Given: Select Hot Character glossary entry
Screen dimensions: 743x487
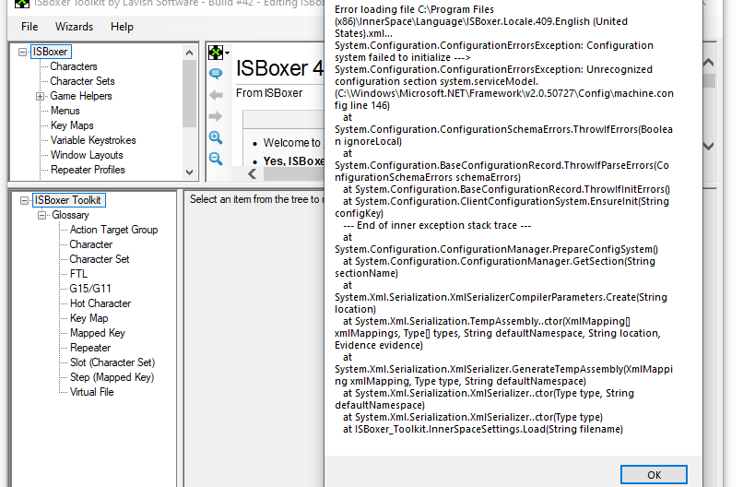Looking at the screenshot, I should tap(100, 303).
